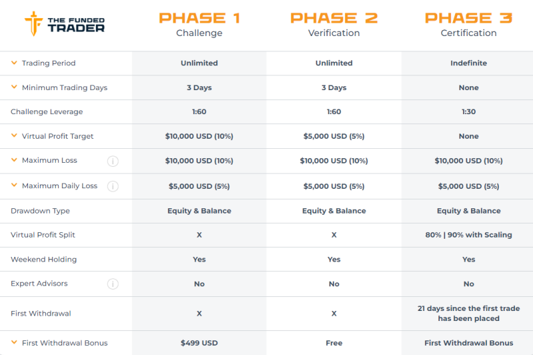Click the $499 USD price cell
This screenshot has width=533, height=355.
[199, 343]
